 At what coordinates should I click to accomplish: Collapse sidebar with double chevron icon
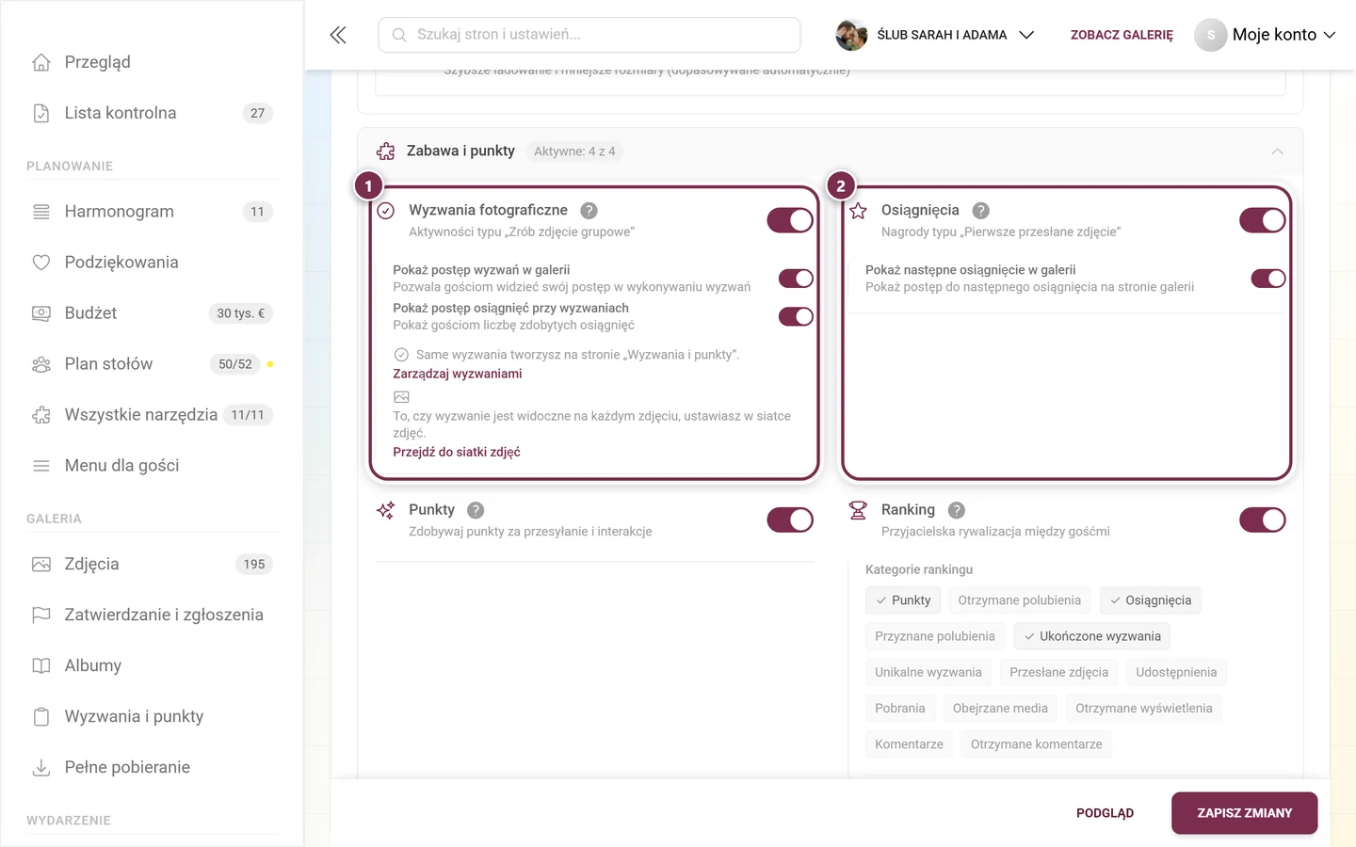pyautogui.click(x=338, y=35)
